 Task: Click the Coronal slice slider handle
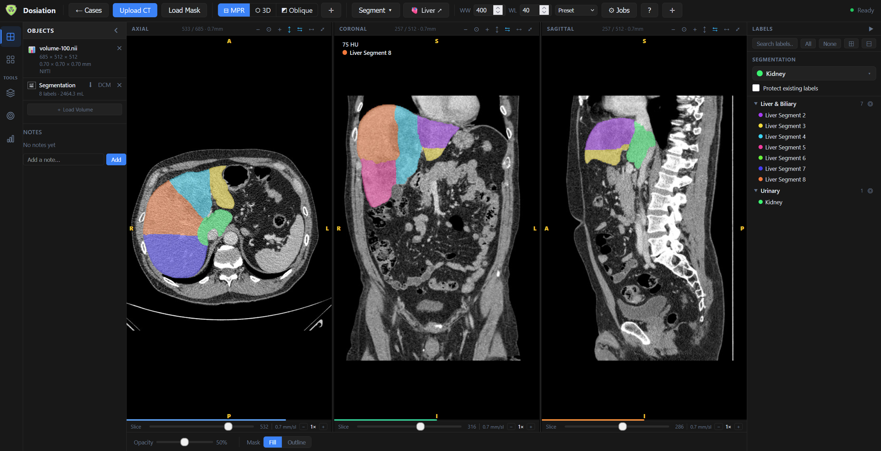[x=420, y=427]
